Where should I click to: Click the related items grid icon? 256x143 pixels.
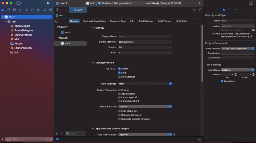click(57, 10)
